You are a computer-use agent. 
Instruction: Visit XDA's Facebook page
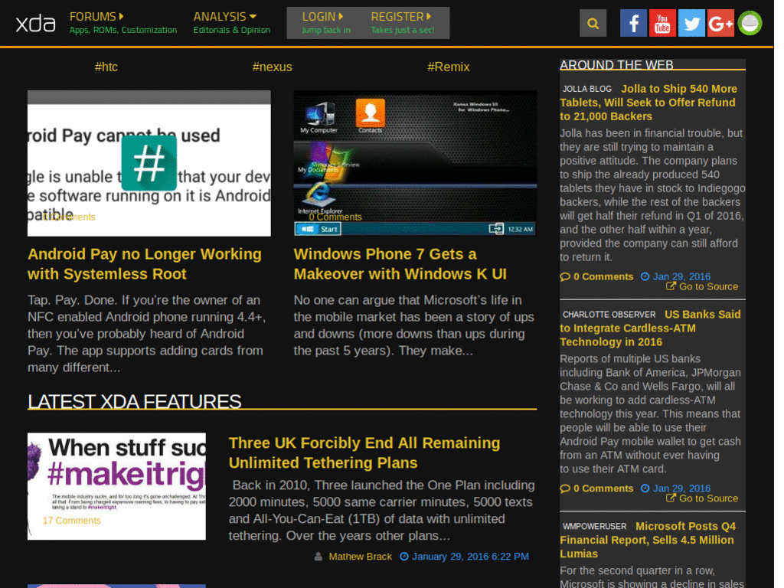633,23
